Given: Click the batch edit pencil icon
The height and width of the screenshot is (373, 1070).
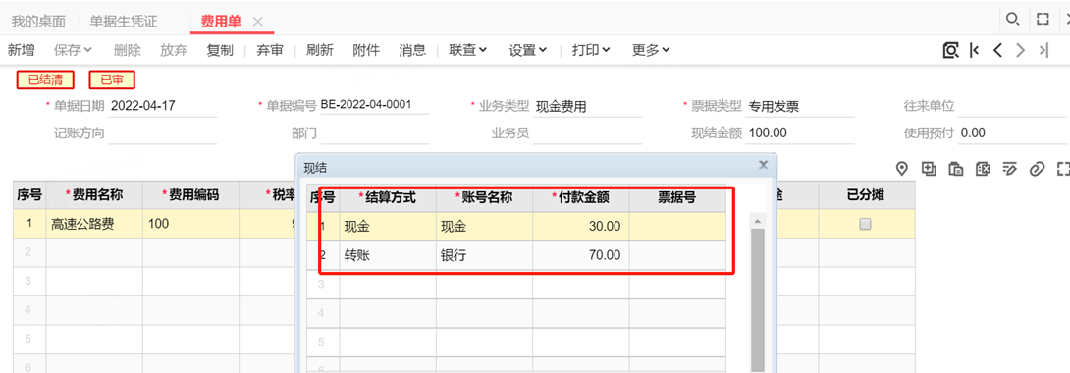Looking at the screenshot, I should [1010, 169].
